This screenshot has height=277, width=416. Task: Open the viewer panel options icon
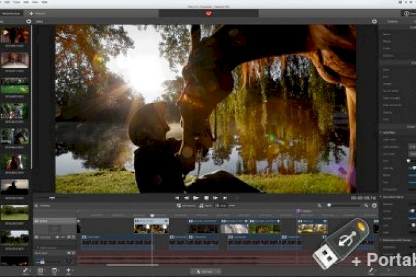tap(374, 22)
